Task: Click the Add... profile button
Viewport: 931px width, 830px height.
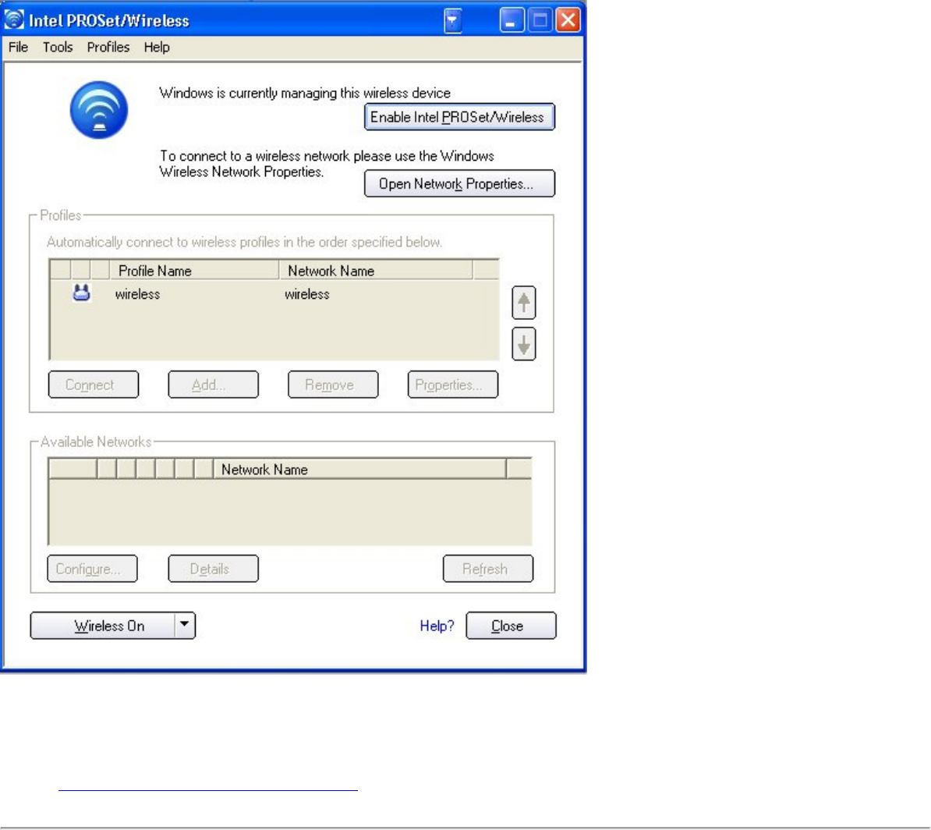Action: [x=213, y=385]
